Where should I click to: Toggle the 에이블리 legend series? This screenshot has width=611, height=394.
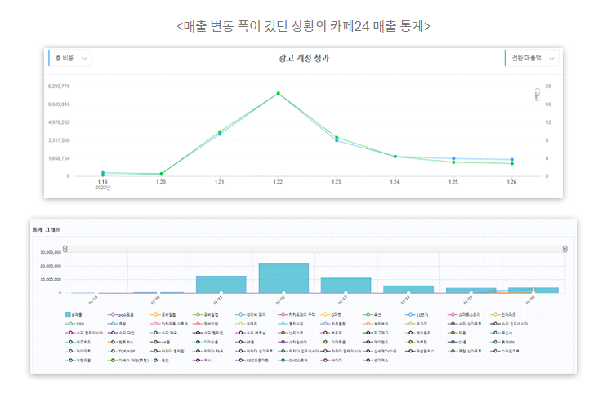[418, 333]
